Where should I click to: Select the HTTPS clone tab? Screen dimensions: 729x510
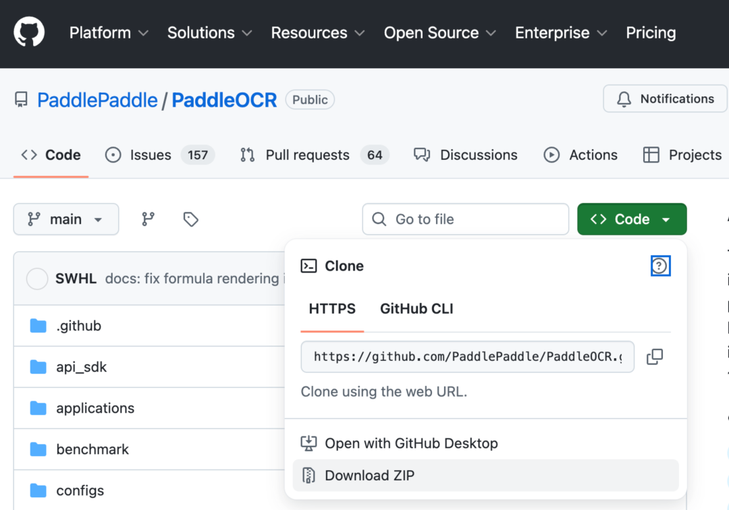tap(332, 308)
